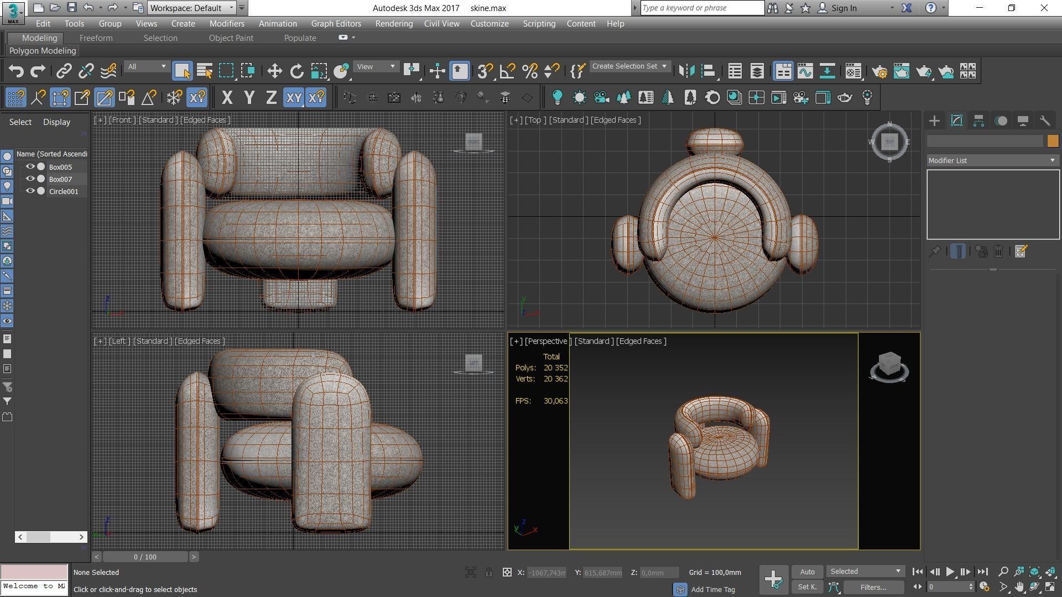Choose the Select and Move tool
Screen dimensions: 1062x597
[x=274, y=71]
